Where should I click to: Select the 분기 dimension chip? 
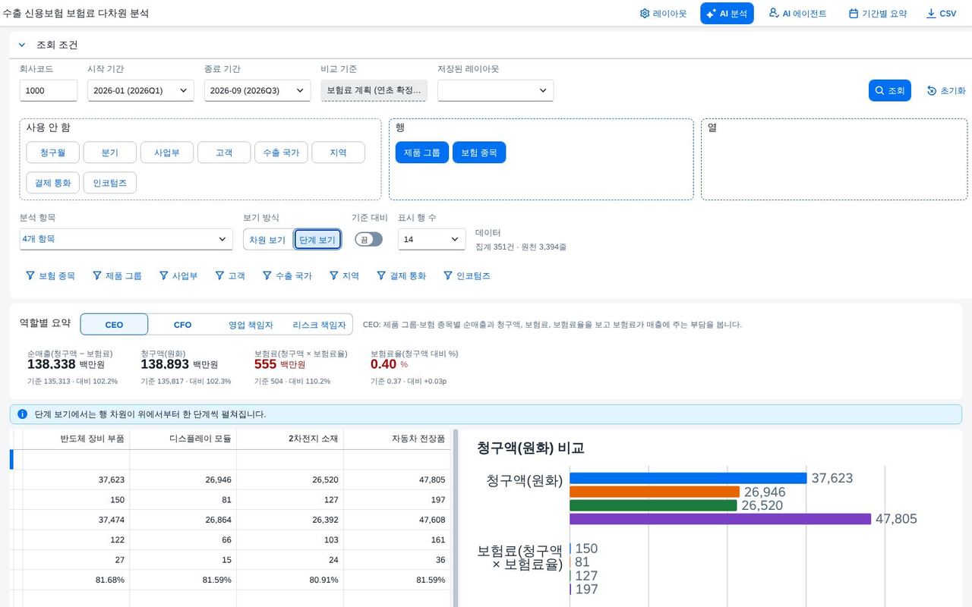pos(110,153)
